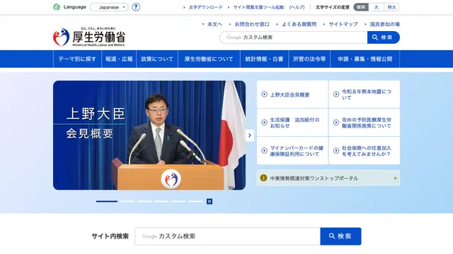Open the よくある御質問 link
The image size is (453, 254).
pyautogui.click(x=299, y=24)
